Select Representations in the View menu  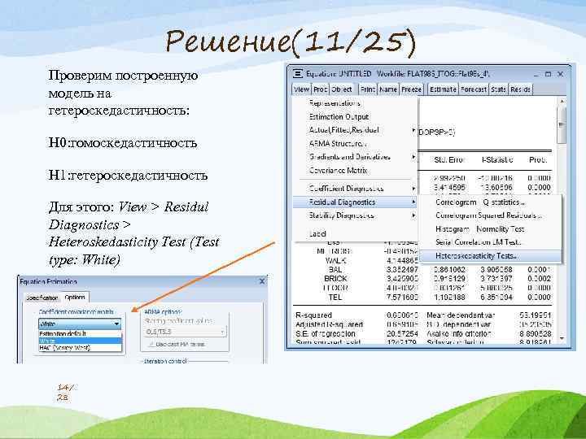click(x=355, y=103)
